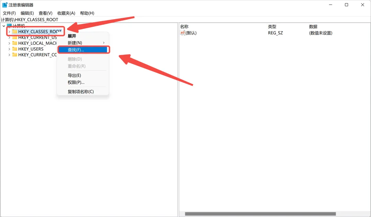This screenshot has height=217, width=371.
Task: Click the 注册表编辑器 app icon in title bar
Action: coord(5,5)
